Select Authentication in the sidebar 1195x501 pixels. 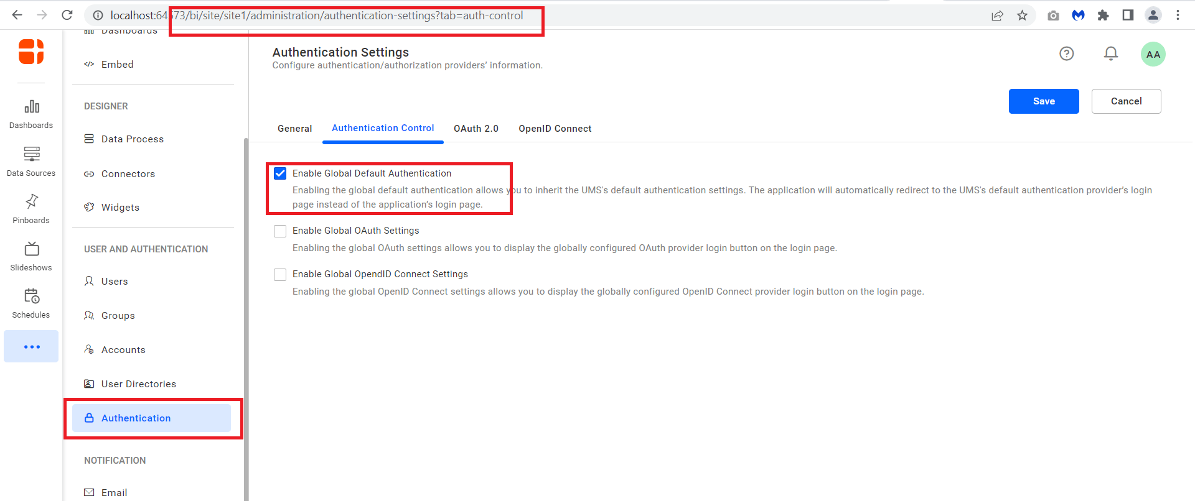pos(151,418)
